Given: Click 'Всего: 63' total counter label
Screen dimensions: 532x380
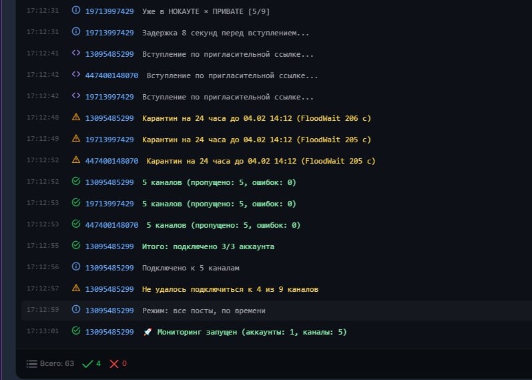Looking at the screenshot, I should pos(57,364).
